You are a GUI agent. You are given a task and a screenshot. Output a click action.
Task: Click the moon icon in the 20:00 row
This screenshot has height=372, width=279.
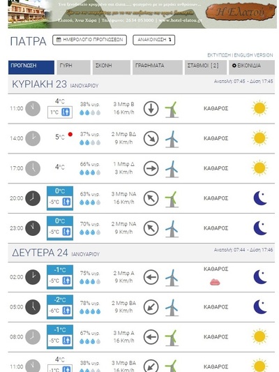[260, 198]
